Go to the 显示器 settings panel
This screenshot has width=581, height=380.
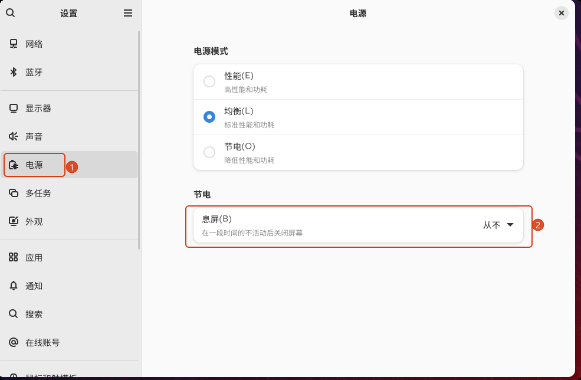69,108
